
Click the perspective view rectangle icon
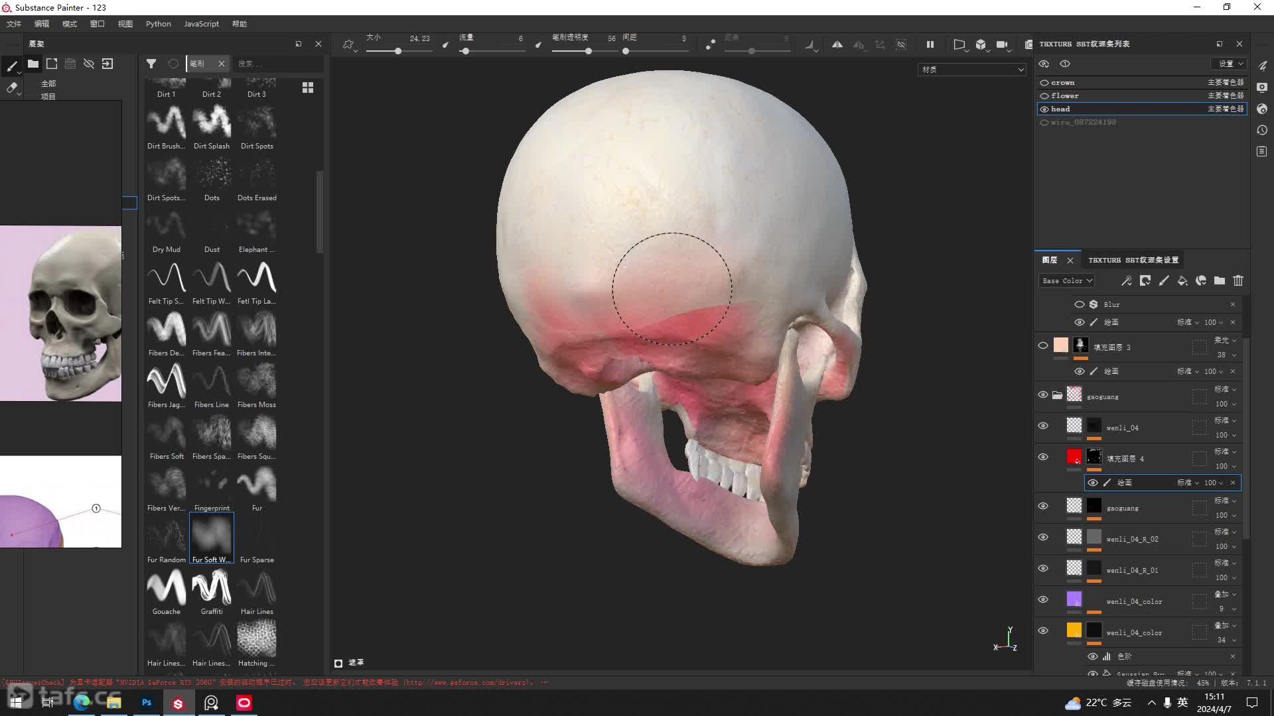(x=959, y=44)
